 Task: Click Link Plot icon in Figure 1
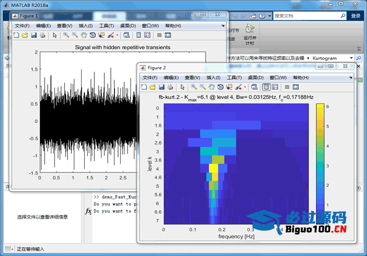coord(127,35)
